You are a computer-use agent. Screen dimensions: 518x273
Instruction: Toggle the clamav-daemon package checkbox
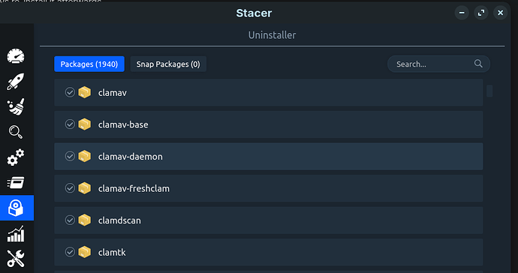[70, 156]
